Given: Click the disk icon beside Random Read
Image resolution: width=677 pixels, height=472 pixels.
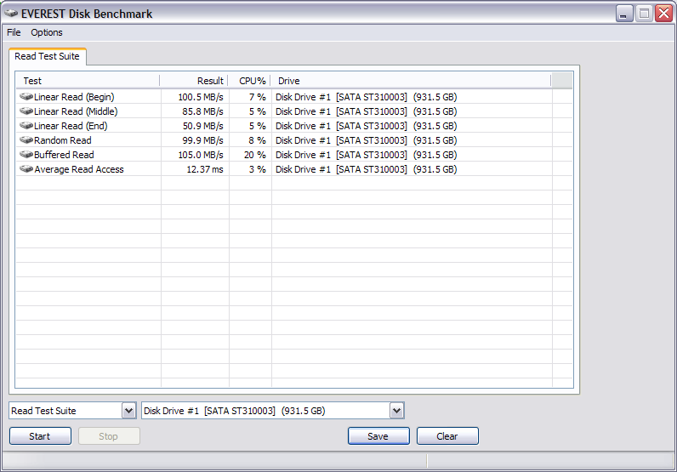Looking at the screenshot, I should [26, 140].
